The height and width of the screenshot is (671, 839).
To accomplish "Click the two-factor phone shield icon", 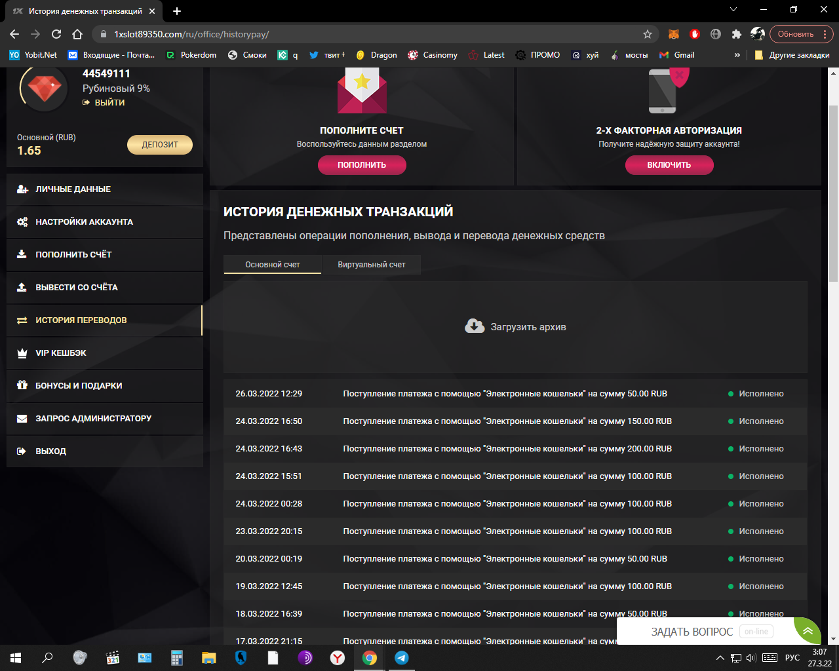I will point(669,90).
